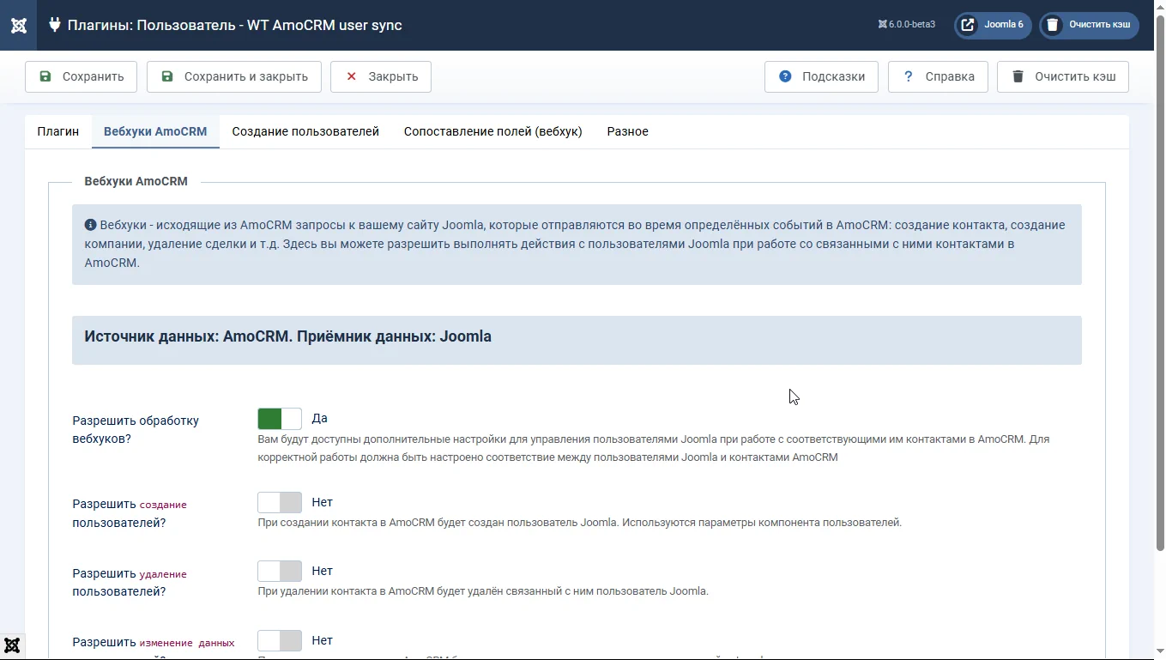The width and height of the screenshot is (1166, 660).
Task: Click the trash icon in toolbar Очистить кэш
Action: point(1018,76)
